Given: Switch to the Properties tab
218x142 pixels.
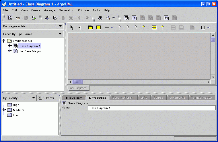Looking at the screenshot, I should coord(97,98).
